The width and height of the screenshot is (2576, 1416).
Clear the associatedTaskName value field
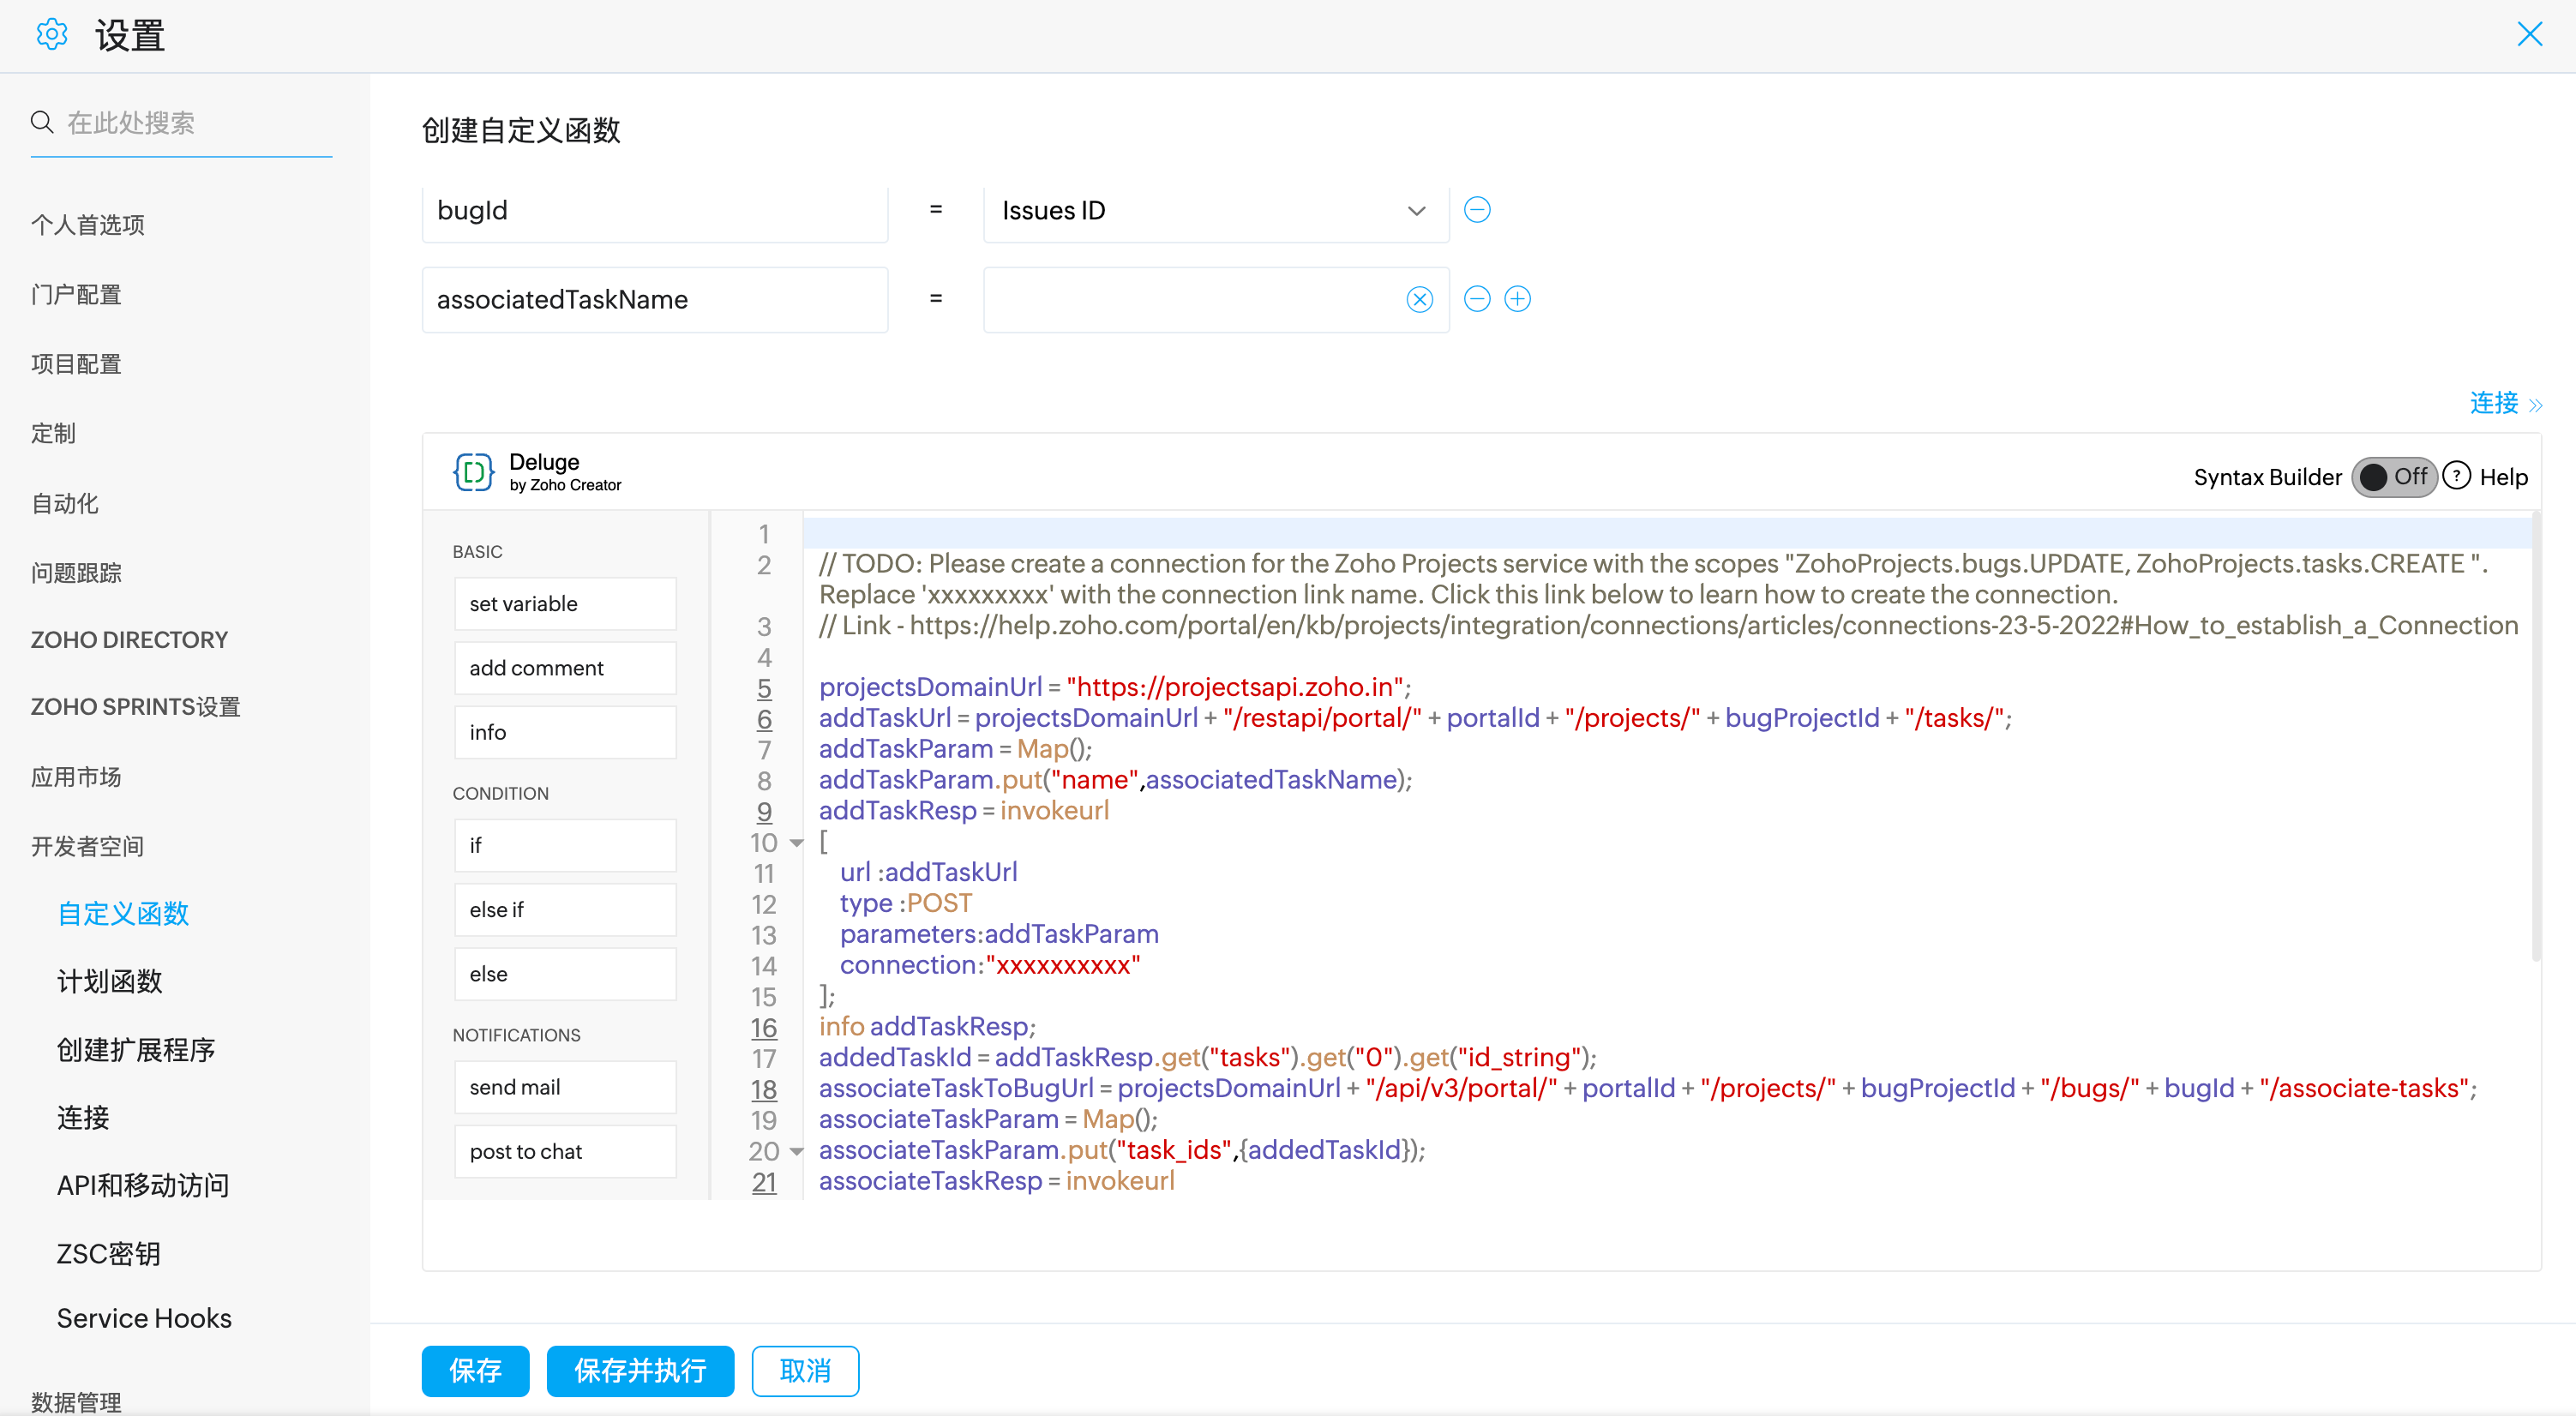(x=1419, y=299)
